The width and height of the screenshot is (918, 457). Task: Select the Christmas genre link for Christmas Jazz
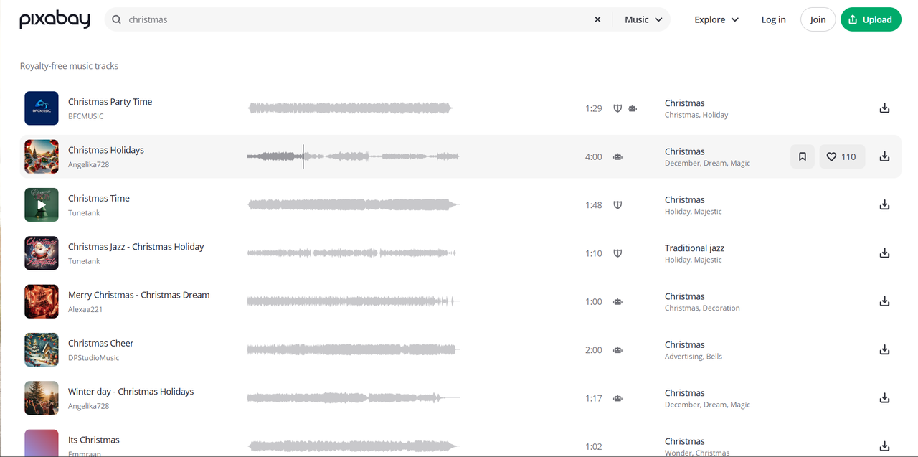694,248
